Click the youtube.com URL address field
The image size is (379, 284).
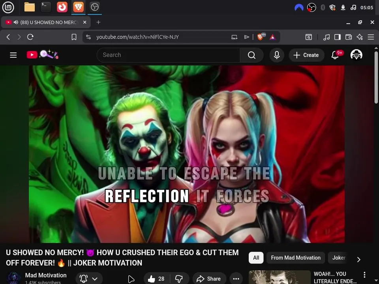[x=137, y=37]
